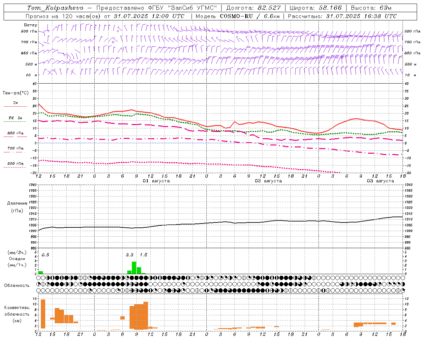The width and height of the screenshot is (422, 337).
Task: Click the Рассчитано: 31.07.2025 16:38 UTC timestamp
Action: 342,16
